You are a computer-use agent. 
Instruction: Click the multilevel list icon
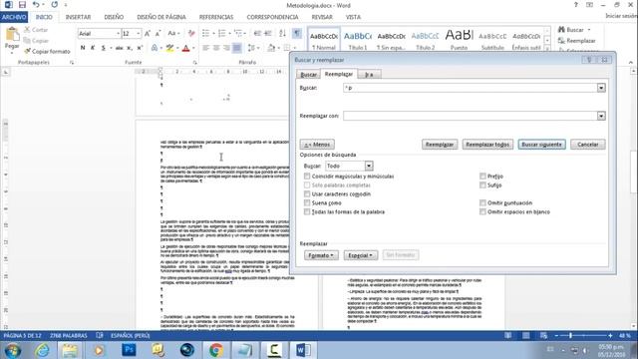pyautogui.click(x=237, y=33)
